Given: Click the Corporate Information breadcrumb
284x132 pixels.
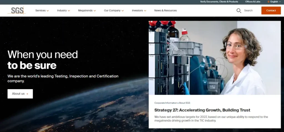Looking at the screenshot, I should click(166, 103).
